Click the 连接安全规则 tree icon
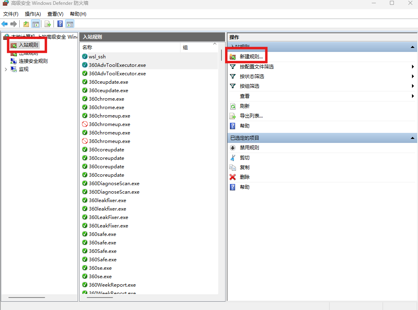 [x=14, y=61]
